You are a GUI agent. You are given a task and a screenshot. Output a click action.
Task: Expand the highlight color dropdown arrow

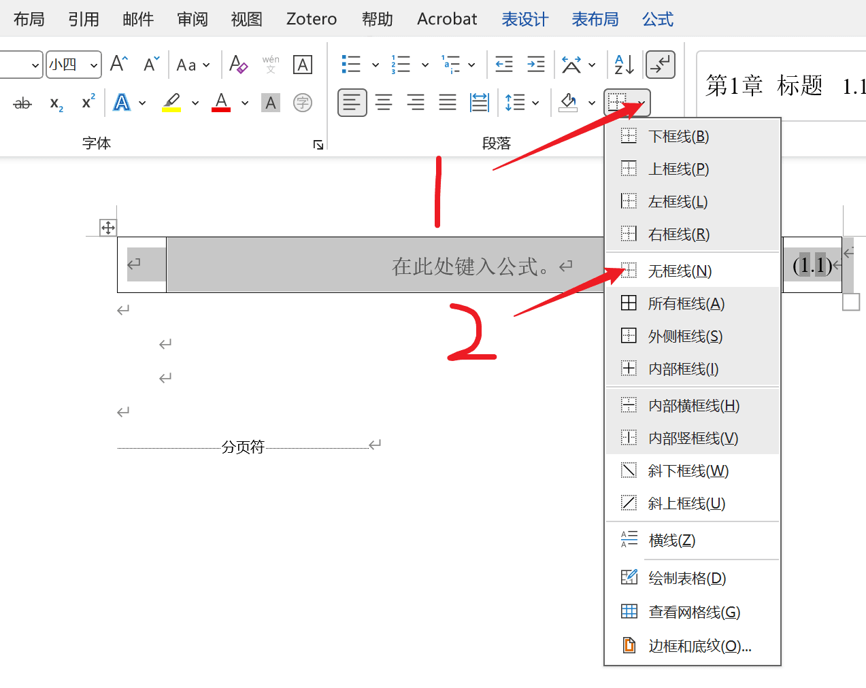pyautogui.click(x=196, y=103)
